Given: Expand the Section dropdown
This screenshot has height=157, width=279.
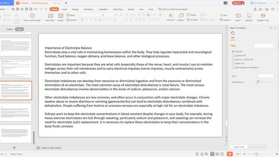Looking at the screenshot, I should (72, 20).
